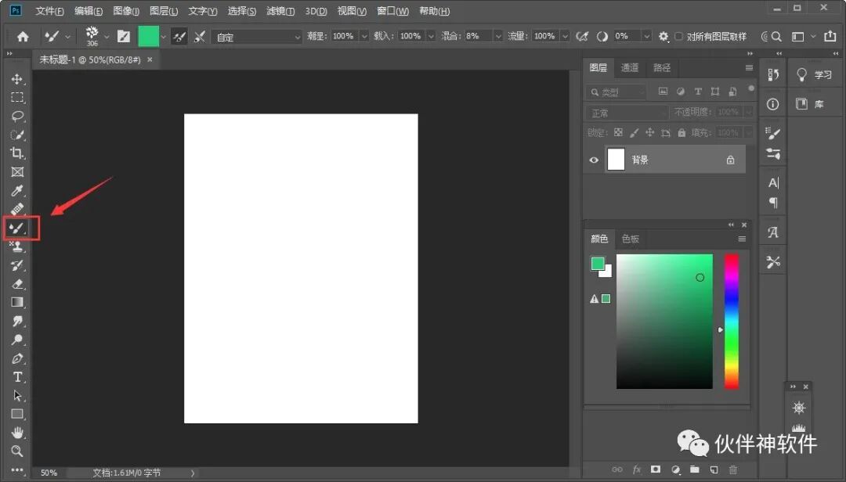Select the Healing Brush bandage tool

[x=17, y=209]
